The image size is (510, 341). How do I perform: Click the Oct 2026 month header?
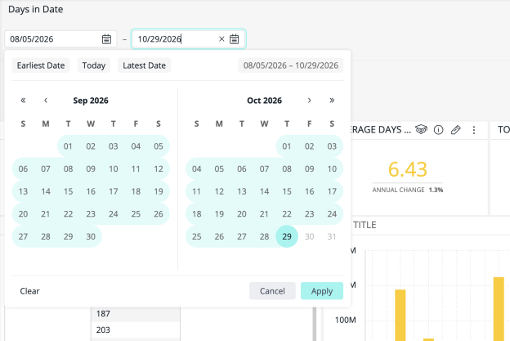coord(264,101)
